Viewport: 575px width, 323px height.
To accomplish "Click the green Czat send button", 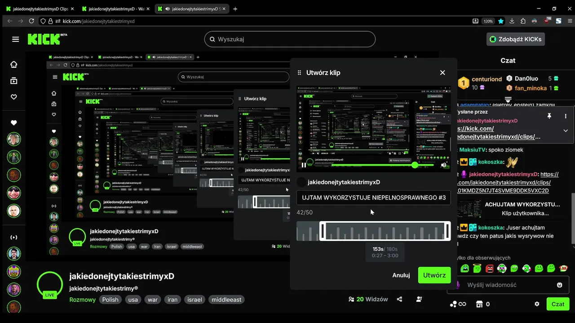I will pyautogui.click(x=558, y=304).
